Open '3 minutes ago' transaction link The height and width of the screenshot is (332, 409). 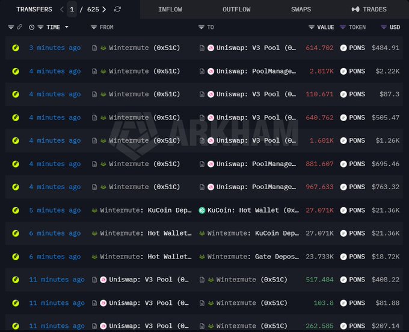55,48
